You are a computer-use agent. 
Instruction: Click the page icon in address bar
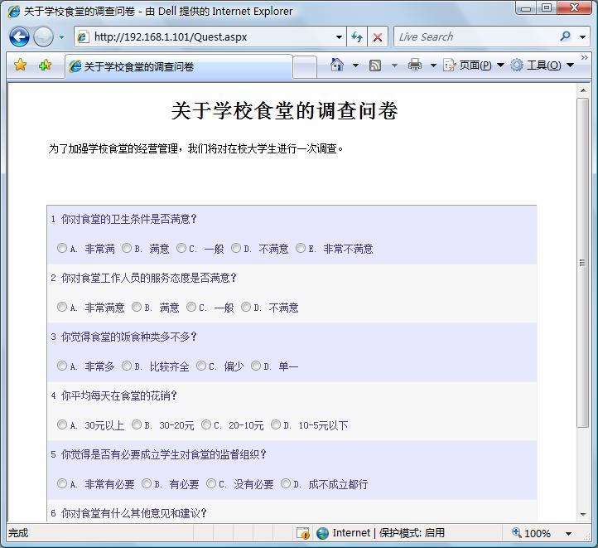pyautogui.click(x=82, y=37)
